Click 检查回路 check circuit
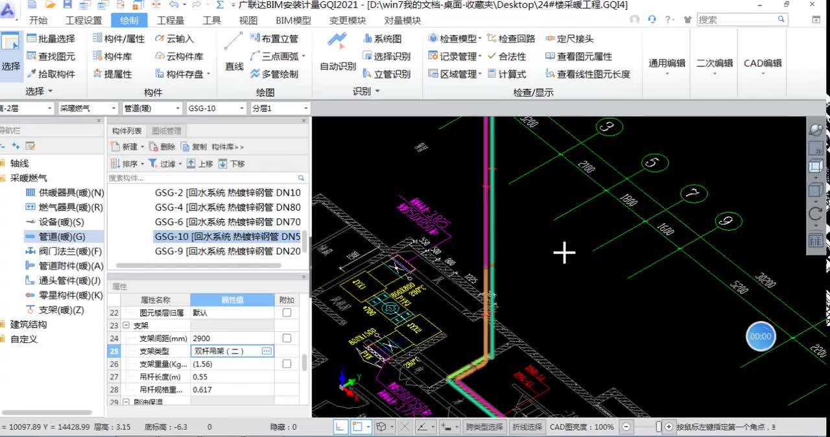The image size is (830, 437). click(x=511, y=39)
